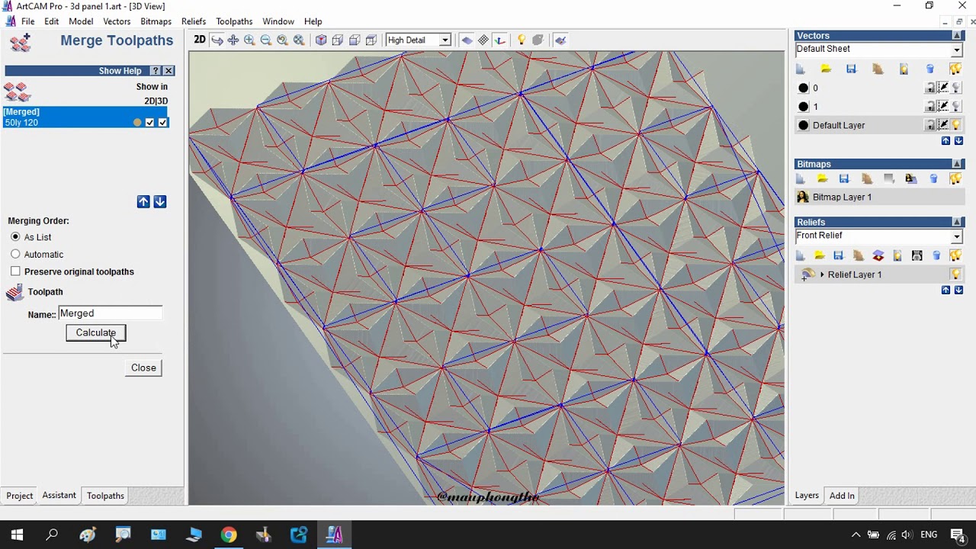The image size is (976, 549).
Task: Toggle visibility bulb of vector layer 1
Action: coord(956,107)
